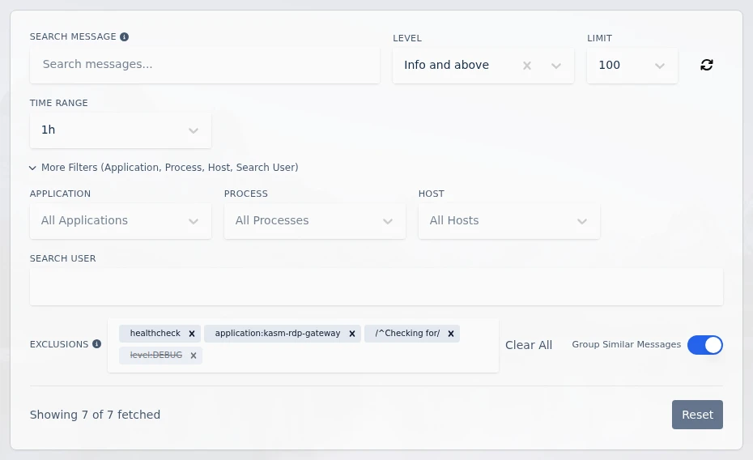Click the refresh logs icon

(706, 65)
